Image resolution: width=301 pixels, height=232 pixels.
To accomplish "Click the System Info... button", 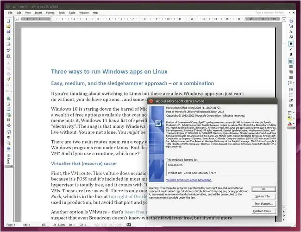I will click(x=263, y=196).
